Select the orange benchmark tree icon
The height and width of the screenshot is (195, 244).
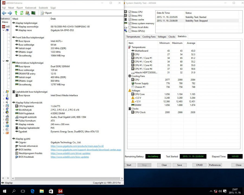7,133
